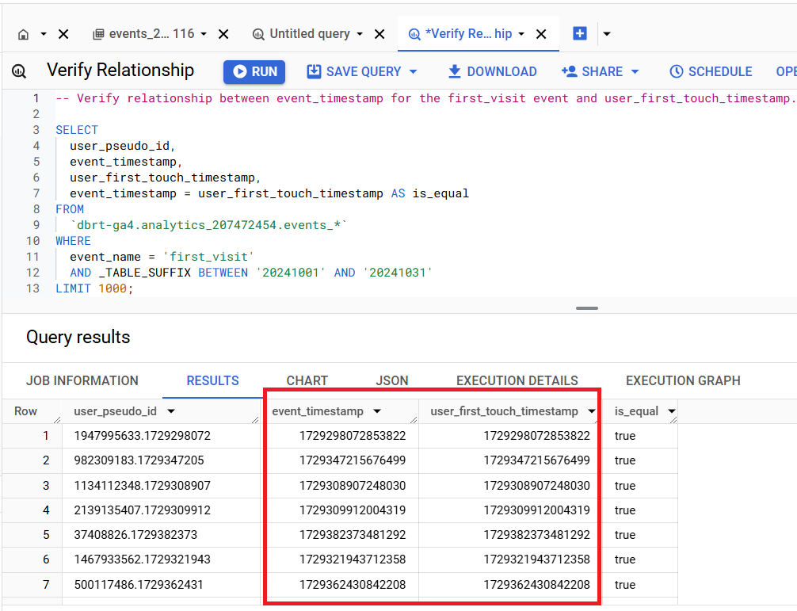Image resolution: width=797 pixels, height=611 pixels.
Task: Open the Verify Relationship tab dropdown arrow
Action: (522, 33)
